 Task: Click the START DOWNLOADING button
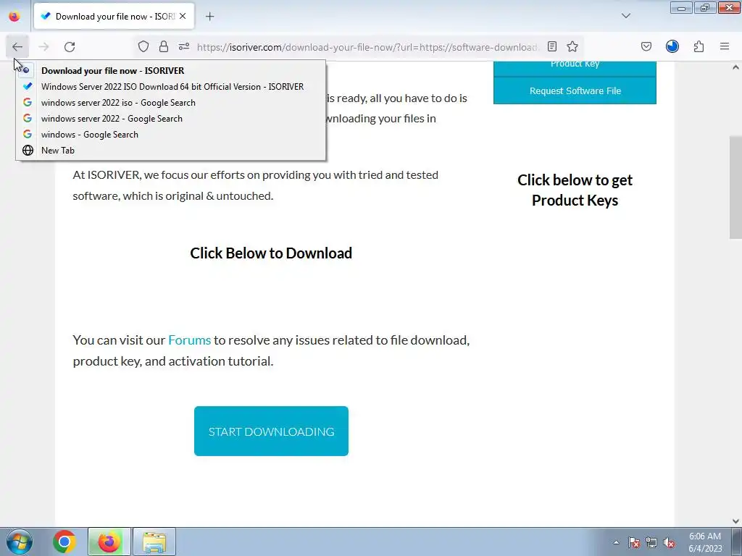coord(271,431)
